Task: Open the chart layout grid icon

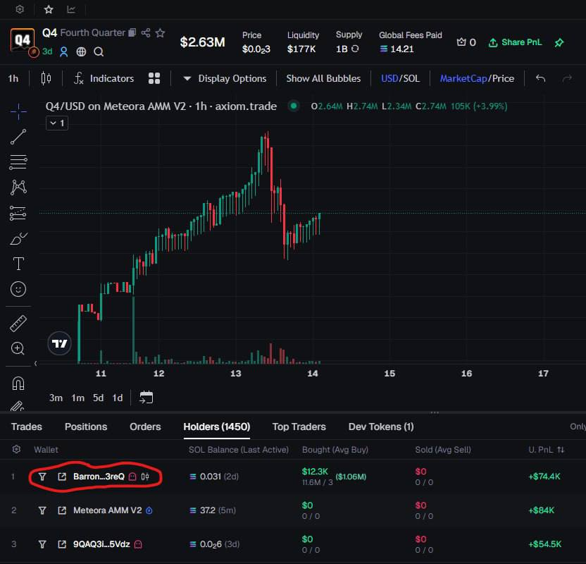Action: (154, 78)
